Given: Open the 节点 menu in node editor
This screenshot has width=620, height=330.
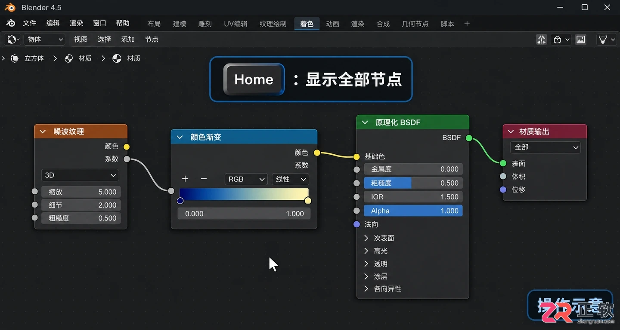Looking at the screenshot, I should (x=152, y=40).
